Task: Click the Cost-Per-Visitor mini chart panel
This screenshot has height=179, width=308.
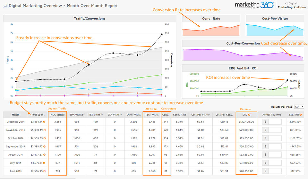Action: pyautogui.click(x=275, y=26)
